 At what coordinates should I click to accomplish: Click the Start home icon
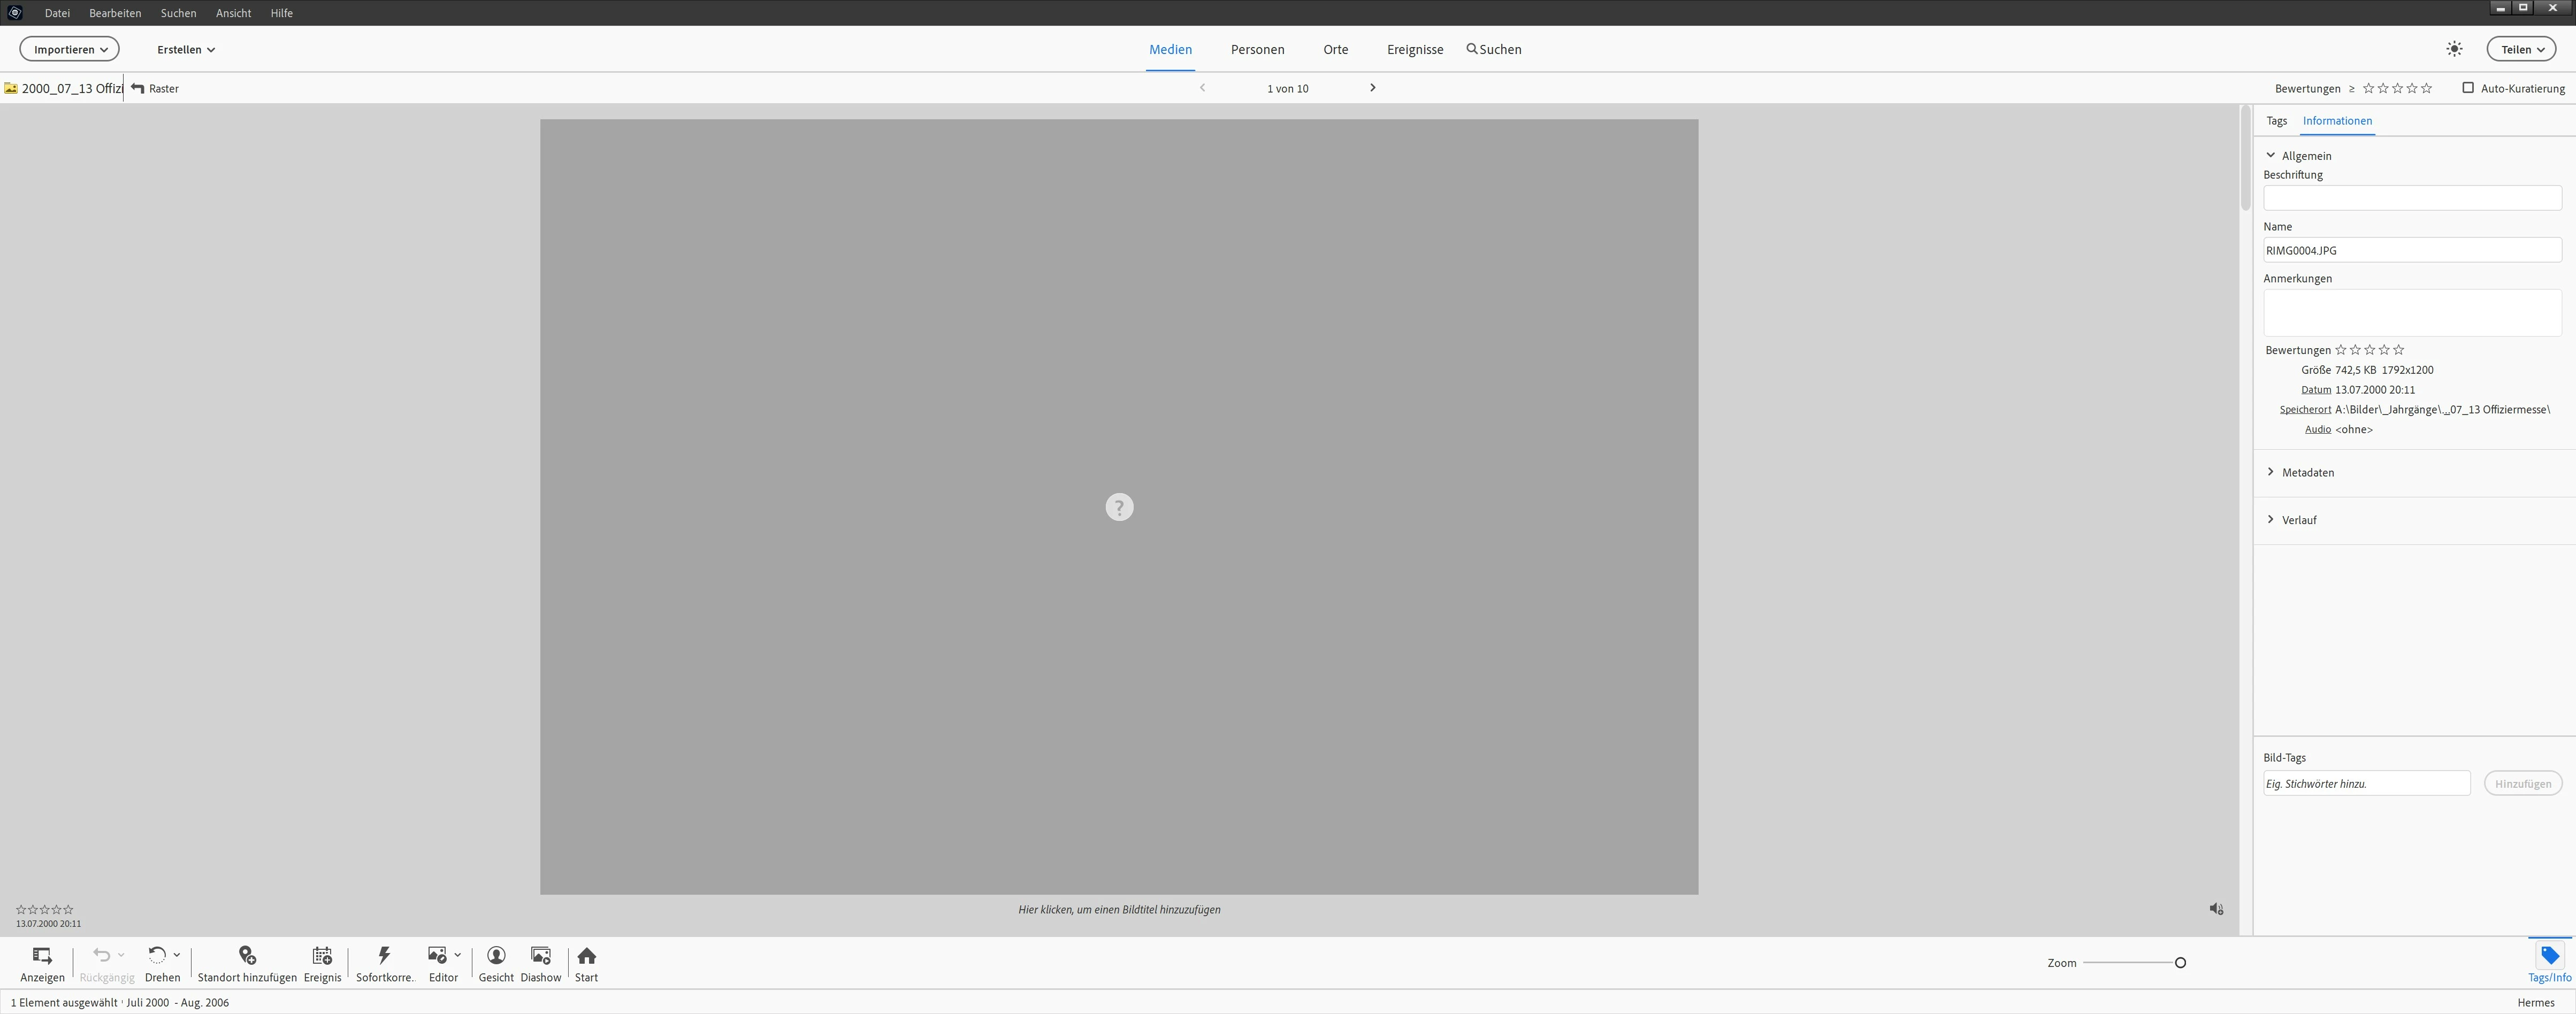coord(587,956)
